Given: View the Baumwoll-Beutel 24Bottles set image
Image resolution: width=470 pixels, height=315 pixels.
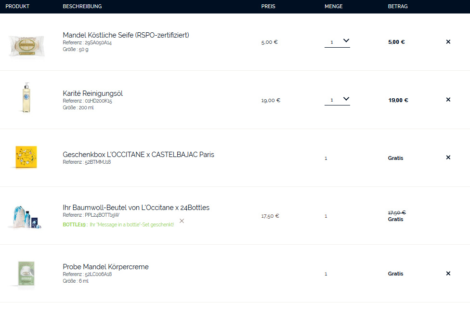Looking at the screenshot, I should pos(26,217).
